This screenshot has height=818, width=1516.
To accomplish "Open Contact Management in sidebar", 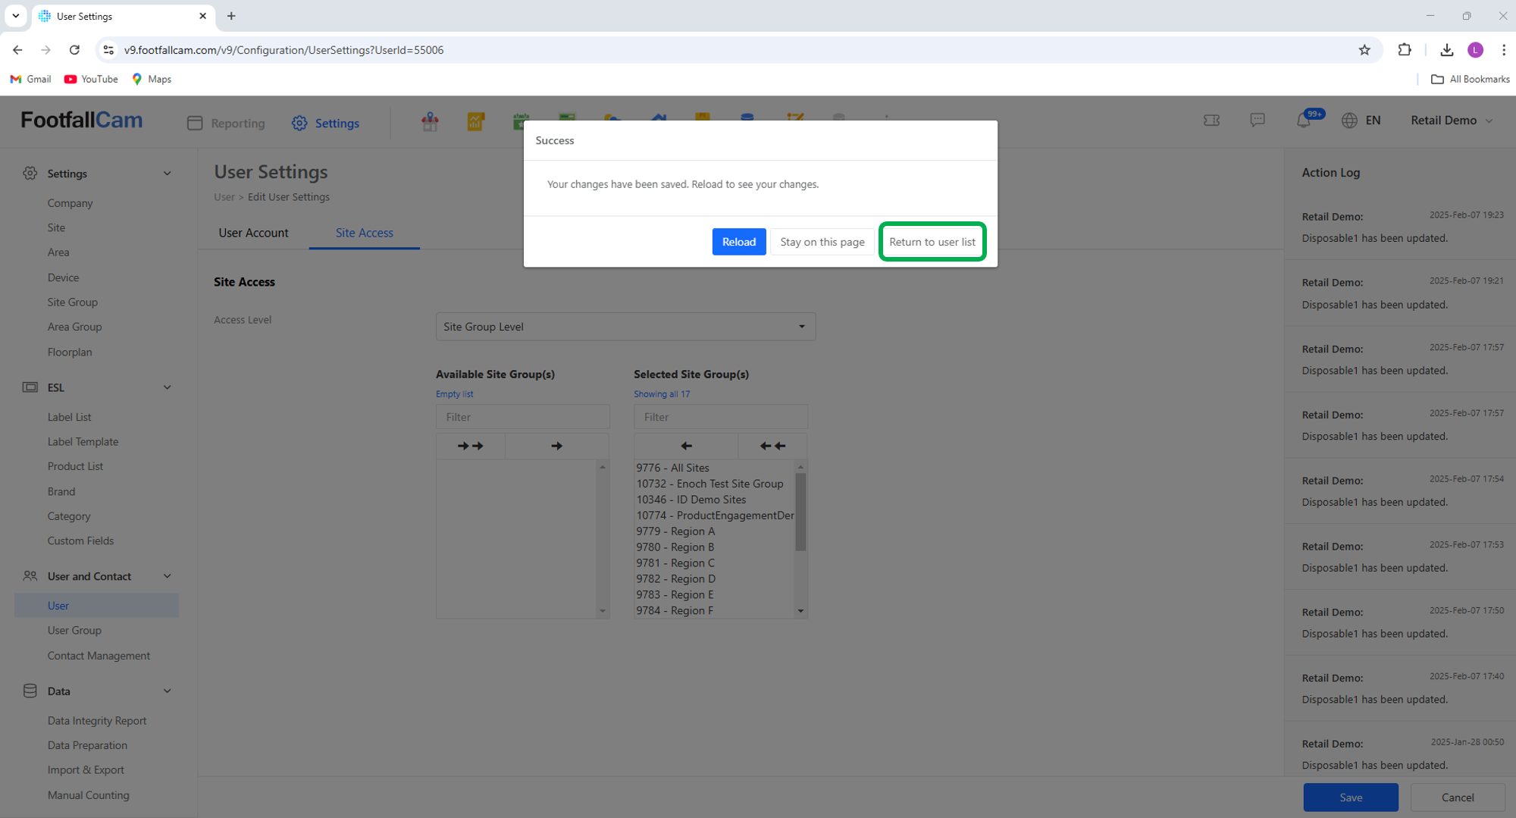I will 99,656.
